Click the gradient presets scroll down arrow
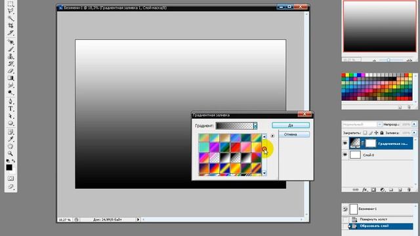This screenshot has width=420, height=236. tap(264, 173)
